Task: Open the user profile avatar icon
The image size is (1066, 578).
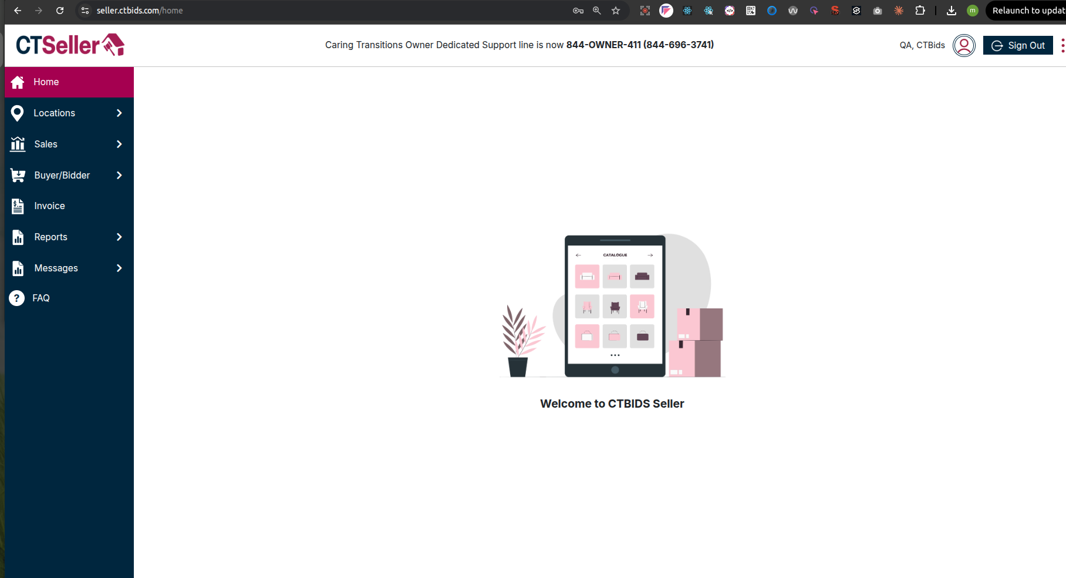Action: point(964,45)
